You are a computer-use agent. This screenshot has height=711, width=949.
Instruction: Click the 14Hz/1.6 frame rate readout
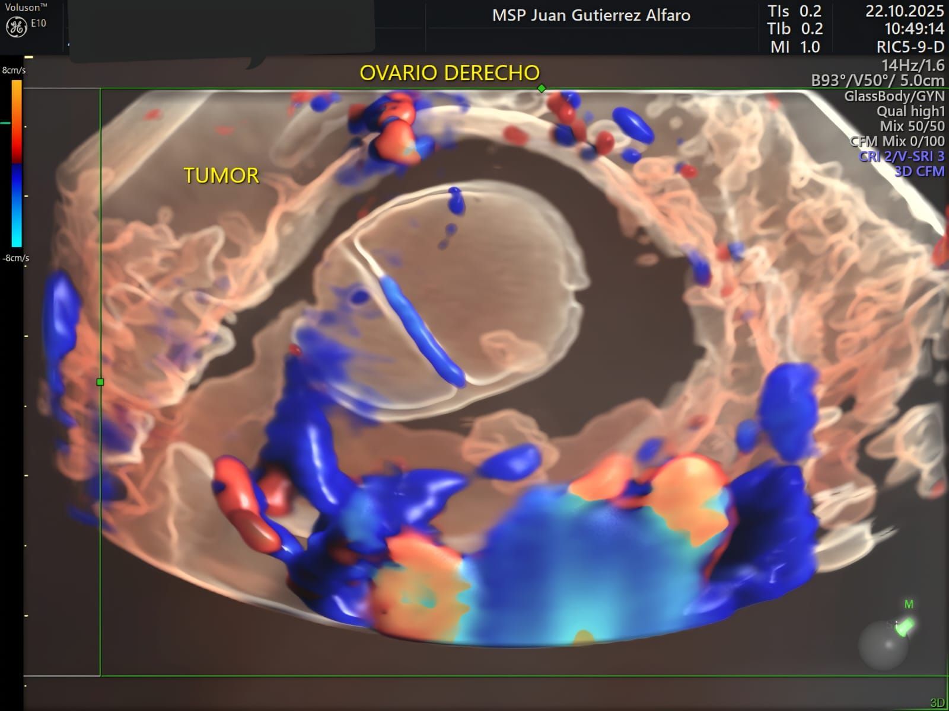[913, 65]
